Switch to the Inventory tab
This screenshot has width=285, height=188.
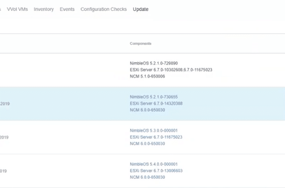click(43, 9)
